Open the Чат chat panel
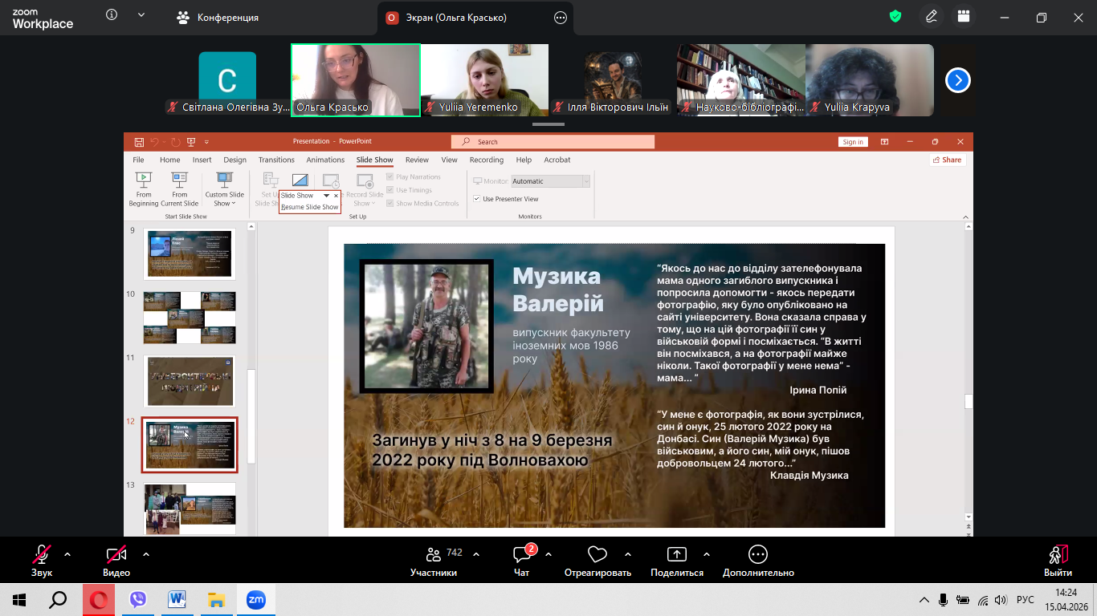Screen dimensions: 1097x616 click(x=522, y=555)
